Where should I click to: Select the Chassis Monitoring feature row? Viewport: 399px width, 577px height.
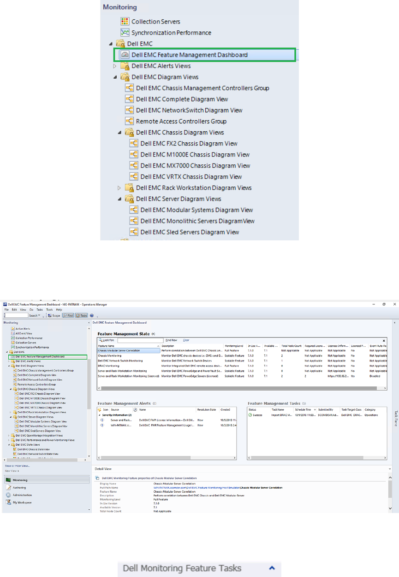coord(242,356)
